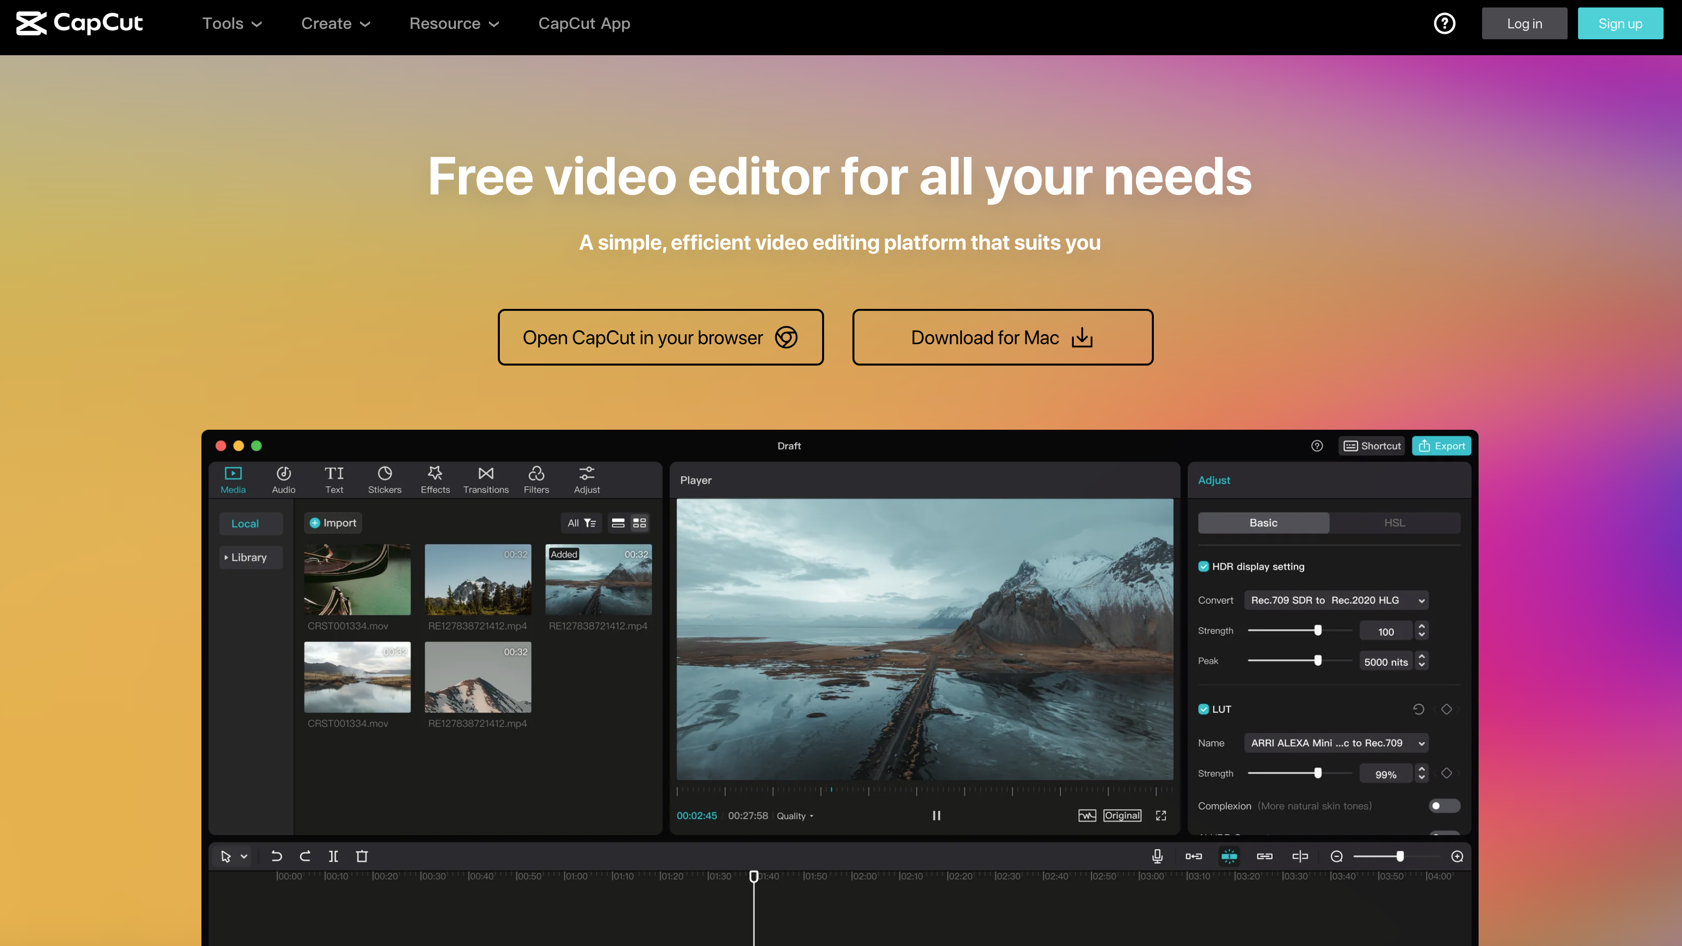Click the timeline zoom slider handle

click(x=1400, y=856)
